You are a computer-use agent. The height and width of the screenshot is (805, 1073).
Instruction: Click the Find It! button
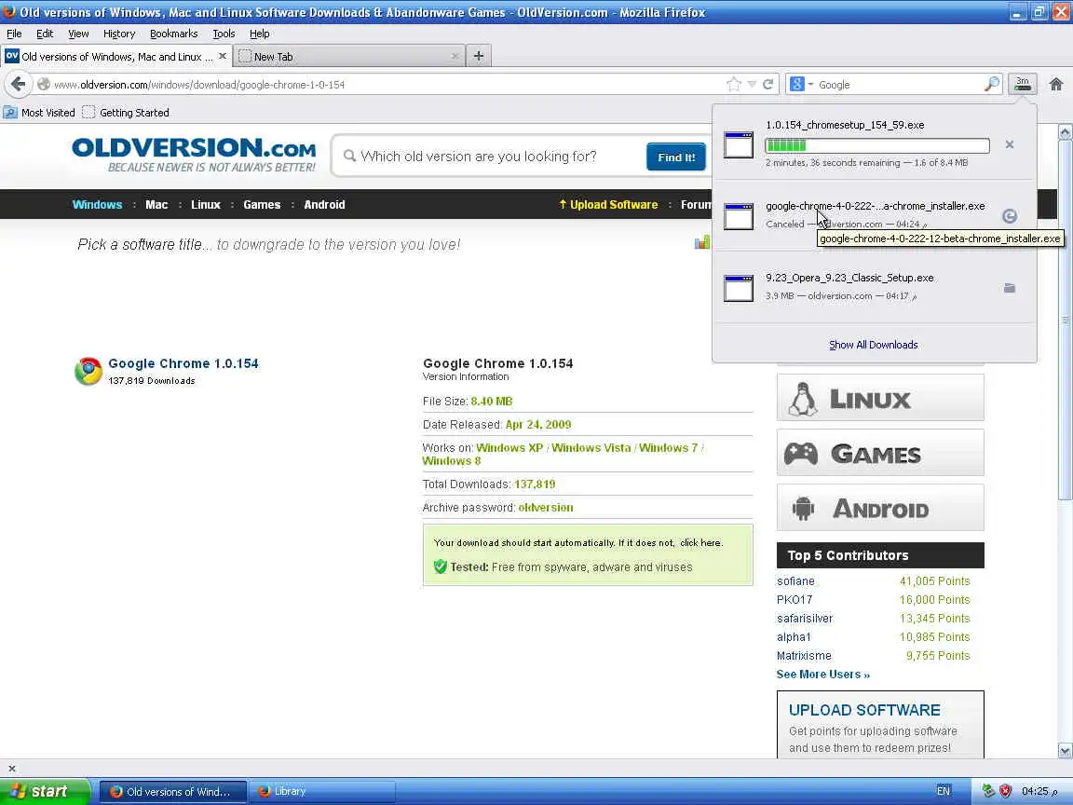[x=675, y=157]
